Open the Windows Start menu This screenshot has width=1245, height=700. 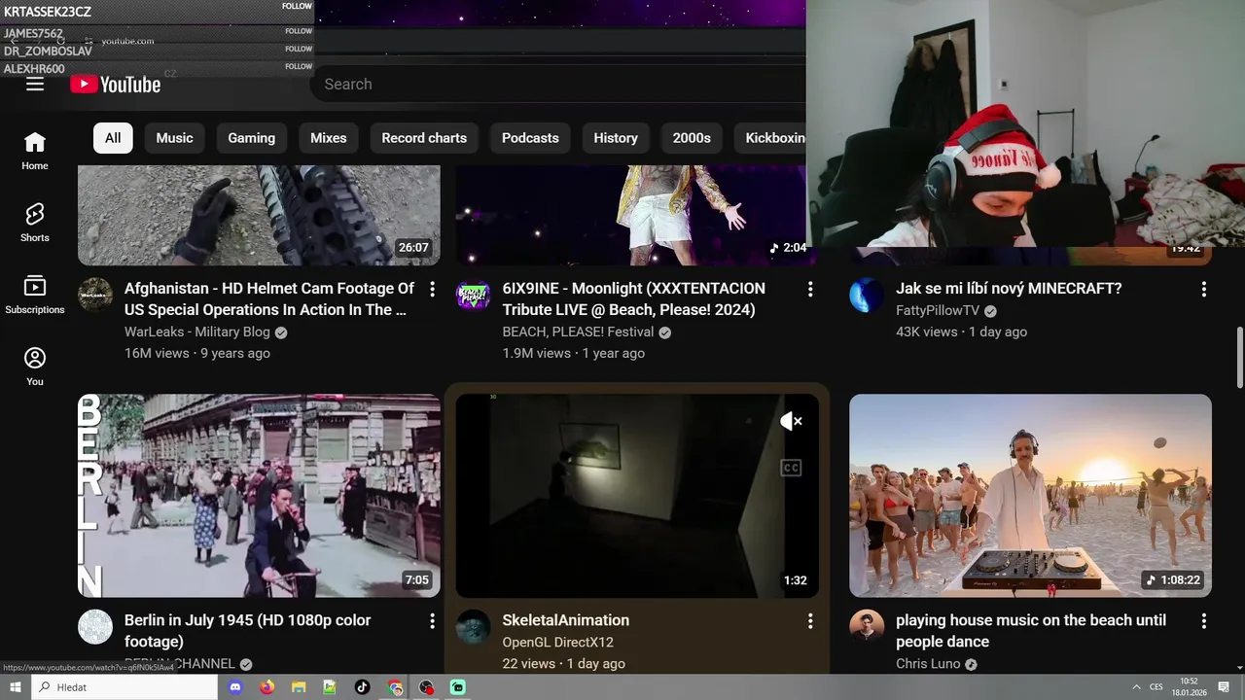(x=15, y=687)
